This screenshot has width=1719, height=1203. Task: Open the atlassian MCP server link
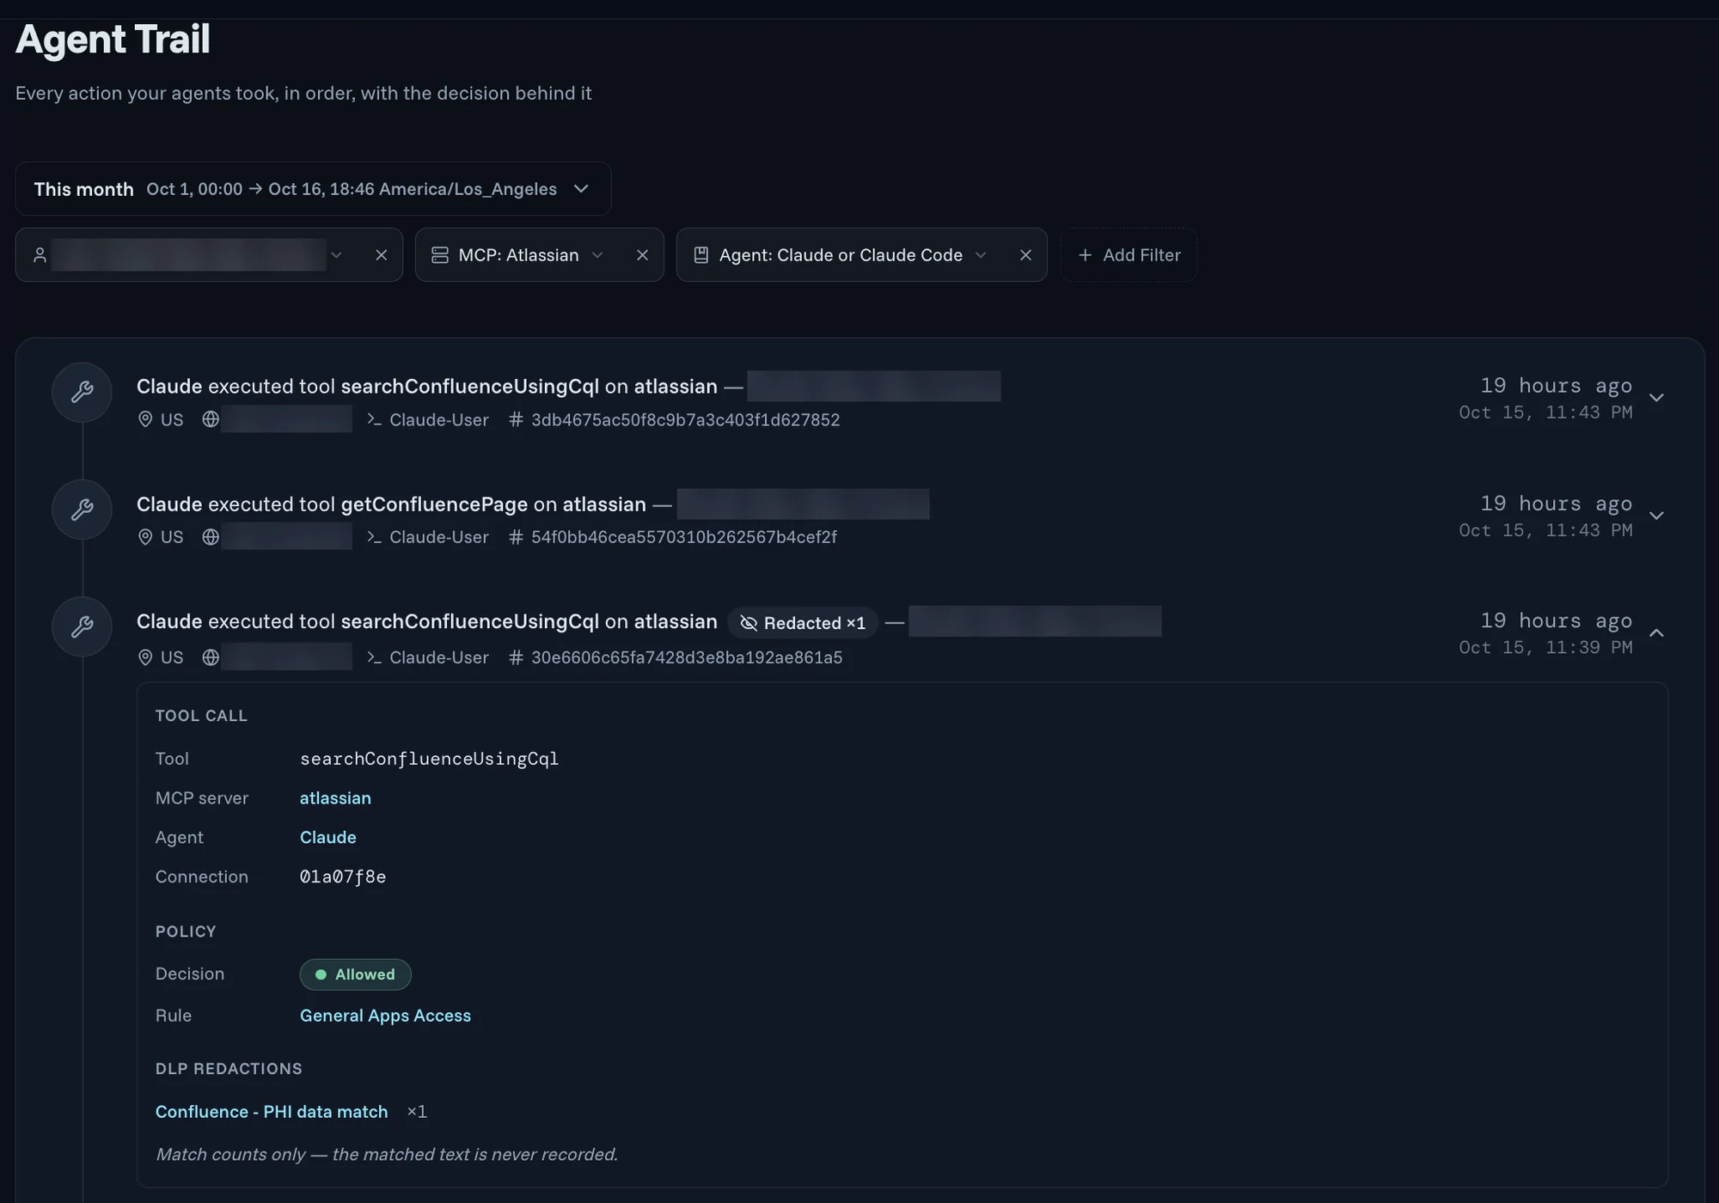[x=335, y=798]
